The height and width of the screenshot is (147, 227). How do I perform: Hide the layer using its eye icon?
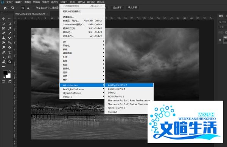tap(220, 40)
